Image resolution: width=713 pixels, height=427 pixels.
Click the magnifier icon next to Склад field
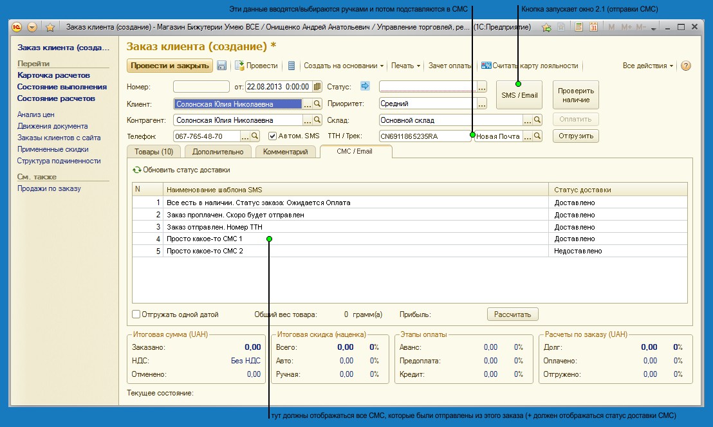537,120
